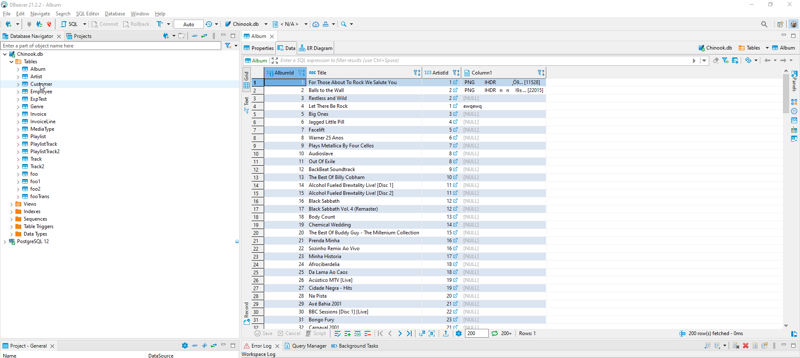Open the Tables breadcrumb dropdown arrow

point(767,48)
